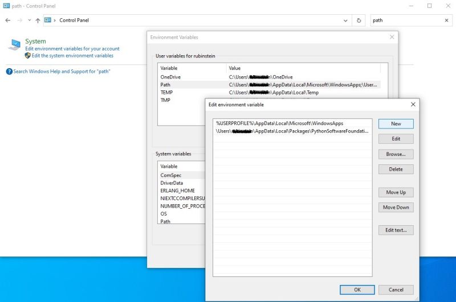This screenshot has height=302, width=456.
Task: Select the %USERPROFILE% WindowsApps path entry
Action: [x=292, y=123]
